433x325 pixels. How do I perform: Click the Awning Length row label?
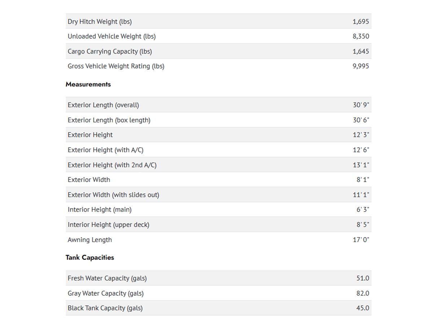90,240
